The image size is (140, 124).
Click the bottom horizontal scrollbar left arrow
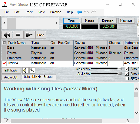coord(7,121)
